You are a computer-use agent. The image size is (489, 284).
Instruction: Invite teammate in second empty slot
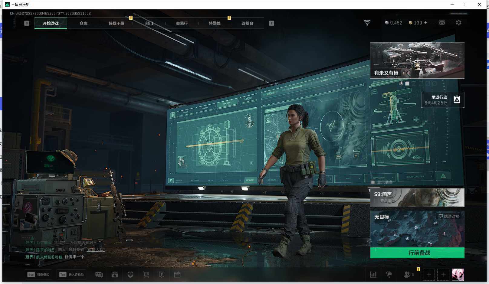click(443, 275)
